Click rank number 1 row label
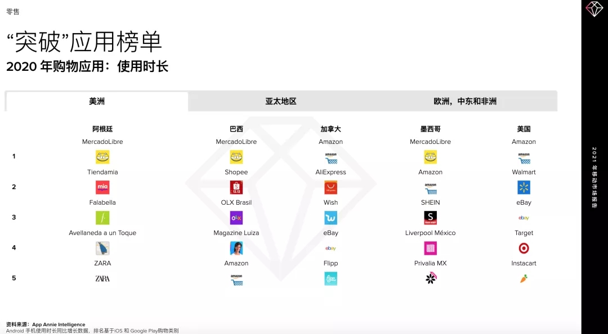 tap(14, 156)
